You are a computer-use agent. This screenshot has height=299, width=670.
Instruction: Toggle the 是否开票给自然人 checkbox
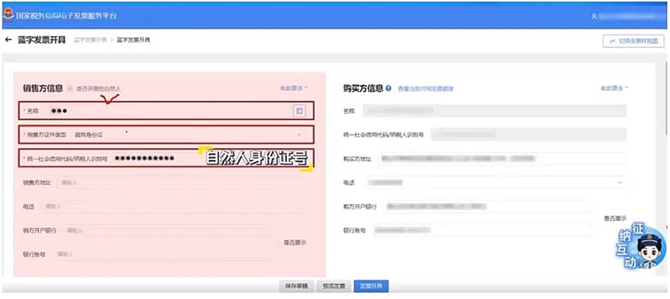tap(70, 89)
